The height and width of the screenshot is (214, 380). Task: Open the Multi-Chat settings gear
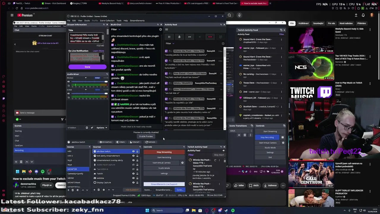click(x=161, y=29)
